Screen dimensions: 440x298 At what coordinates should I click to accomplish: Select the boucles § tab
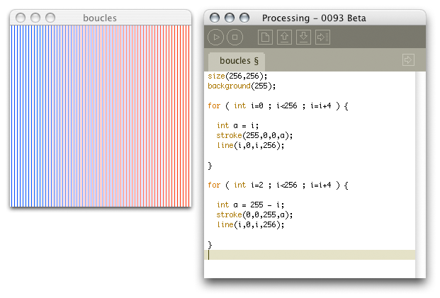click(237, 61)
